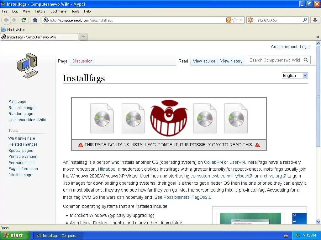
Task: Open the Home button in the toolbar
Action: (x=35, y=20)
